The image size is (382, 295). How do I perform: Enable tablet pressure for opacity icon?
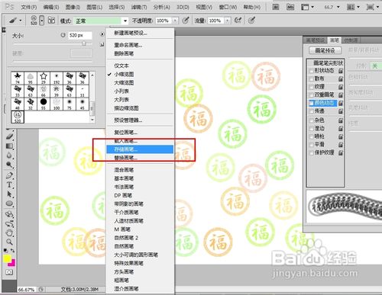point(186,20)
